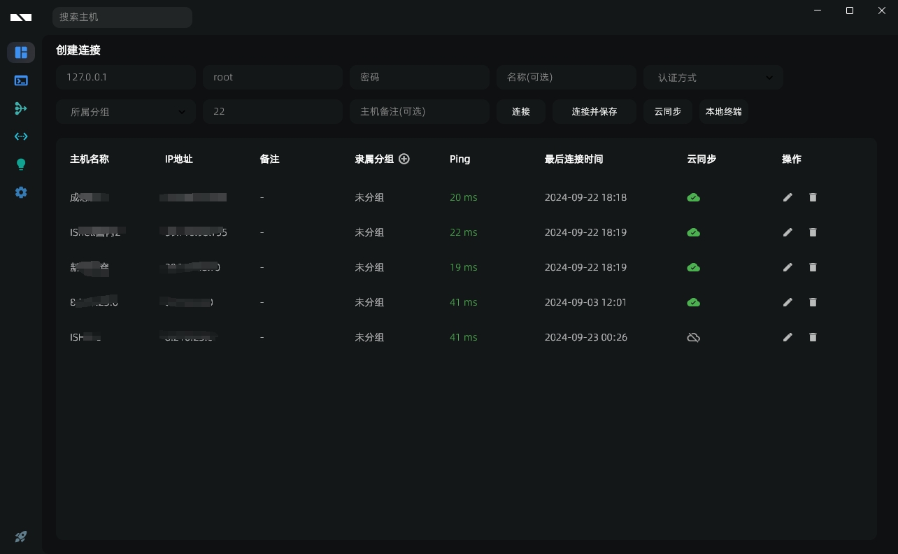Open the 所属分组 dropdown
The width and height of the screenshot is (898, 554).
click(x=126, y=112)
